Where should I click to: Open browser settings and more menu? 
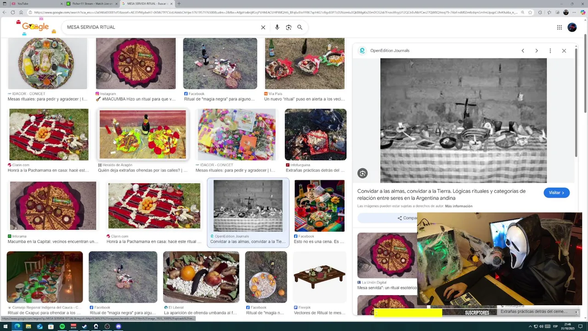(x=575, y=12)
